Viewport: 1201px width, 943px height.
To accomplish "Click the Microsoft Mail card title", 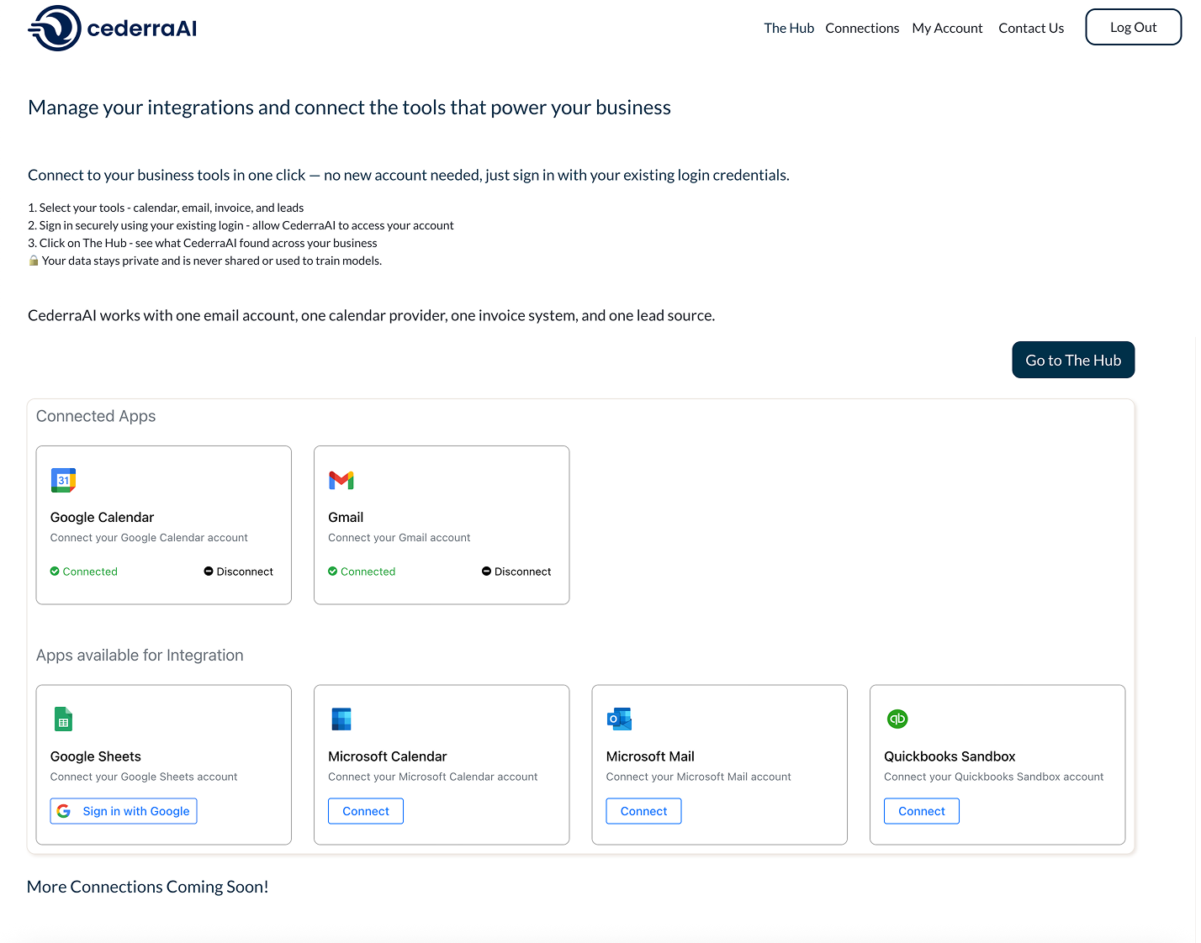I will [x=650, y=756].
